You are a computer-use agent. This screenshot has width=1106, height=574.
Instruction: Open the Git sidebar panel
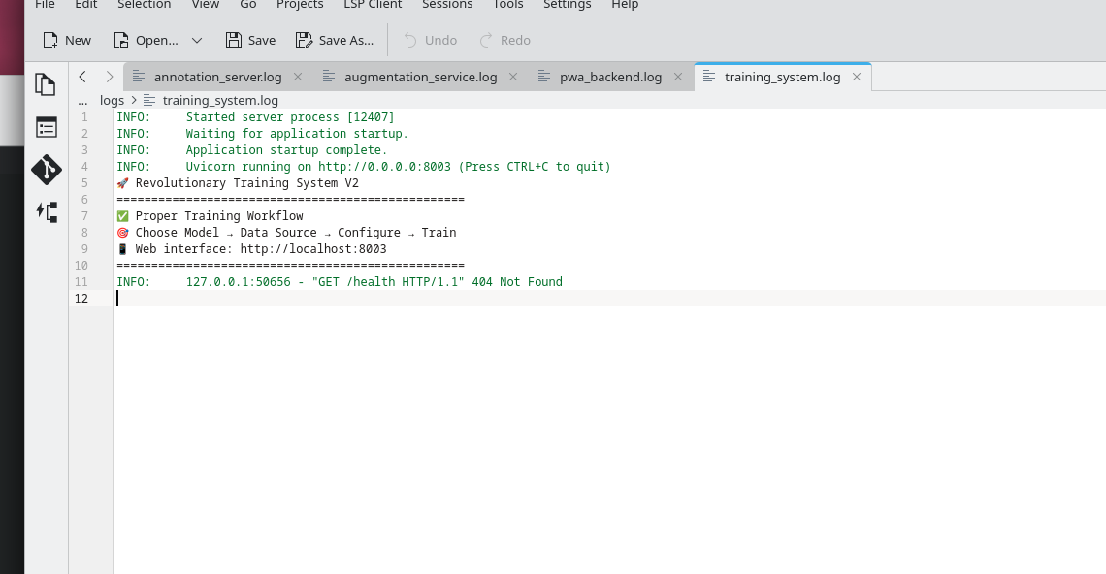click(x=46, y=170)
